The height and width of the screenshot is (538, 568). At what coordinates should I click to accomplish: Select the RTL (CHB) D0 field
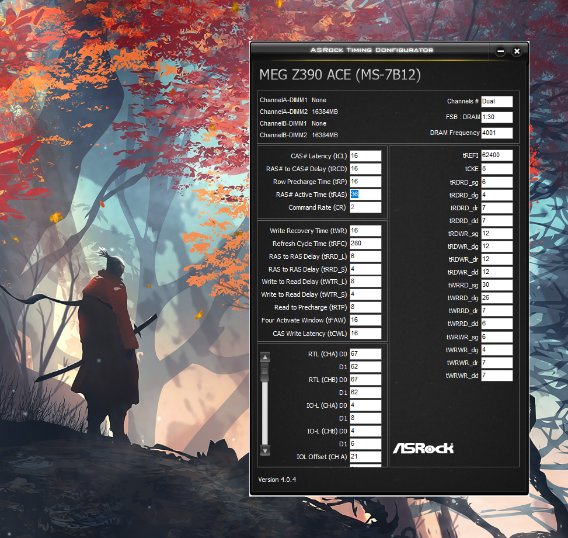pyautogui.click(x=365, y=380)
